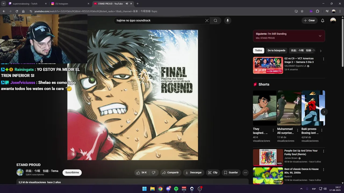This screenshot has width=344, height=193.
Task: Like the STAND PROUD video
Action: point(142,173)
